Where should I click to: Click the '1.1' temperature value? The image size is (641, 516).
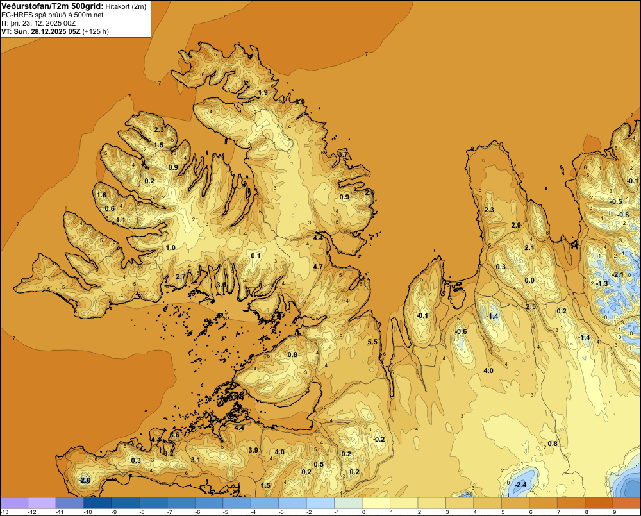coord(121,220)
